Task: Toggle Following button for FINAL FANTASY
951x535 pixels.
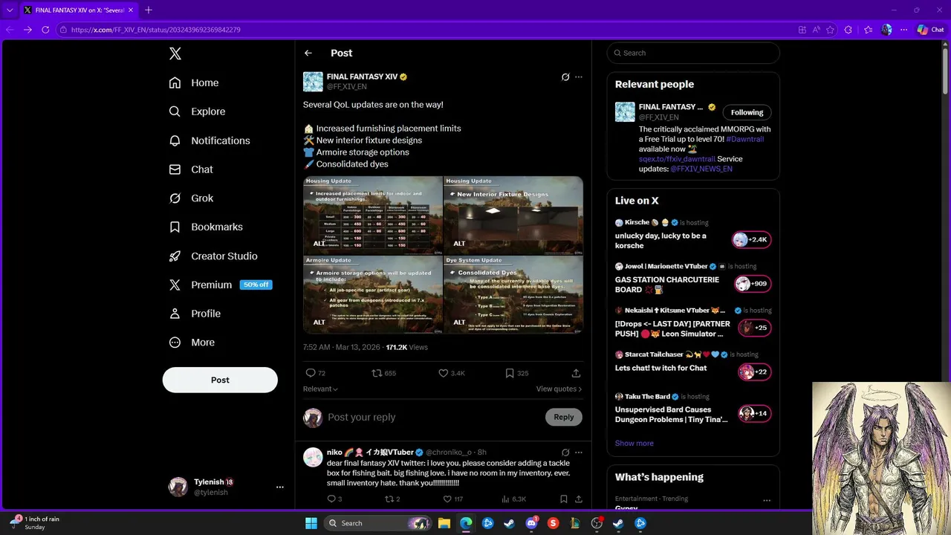Action: [x=747, y=112]
